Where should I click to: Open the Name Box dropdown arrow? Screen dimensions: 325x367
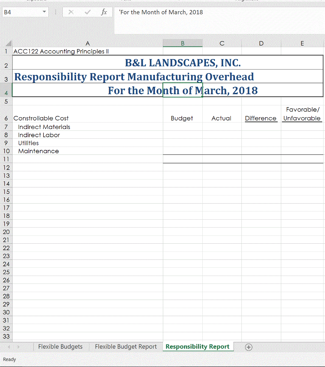(x=44, y=12)
